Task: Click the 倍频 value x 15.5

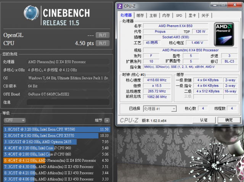Action: (x=157, y=85)
